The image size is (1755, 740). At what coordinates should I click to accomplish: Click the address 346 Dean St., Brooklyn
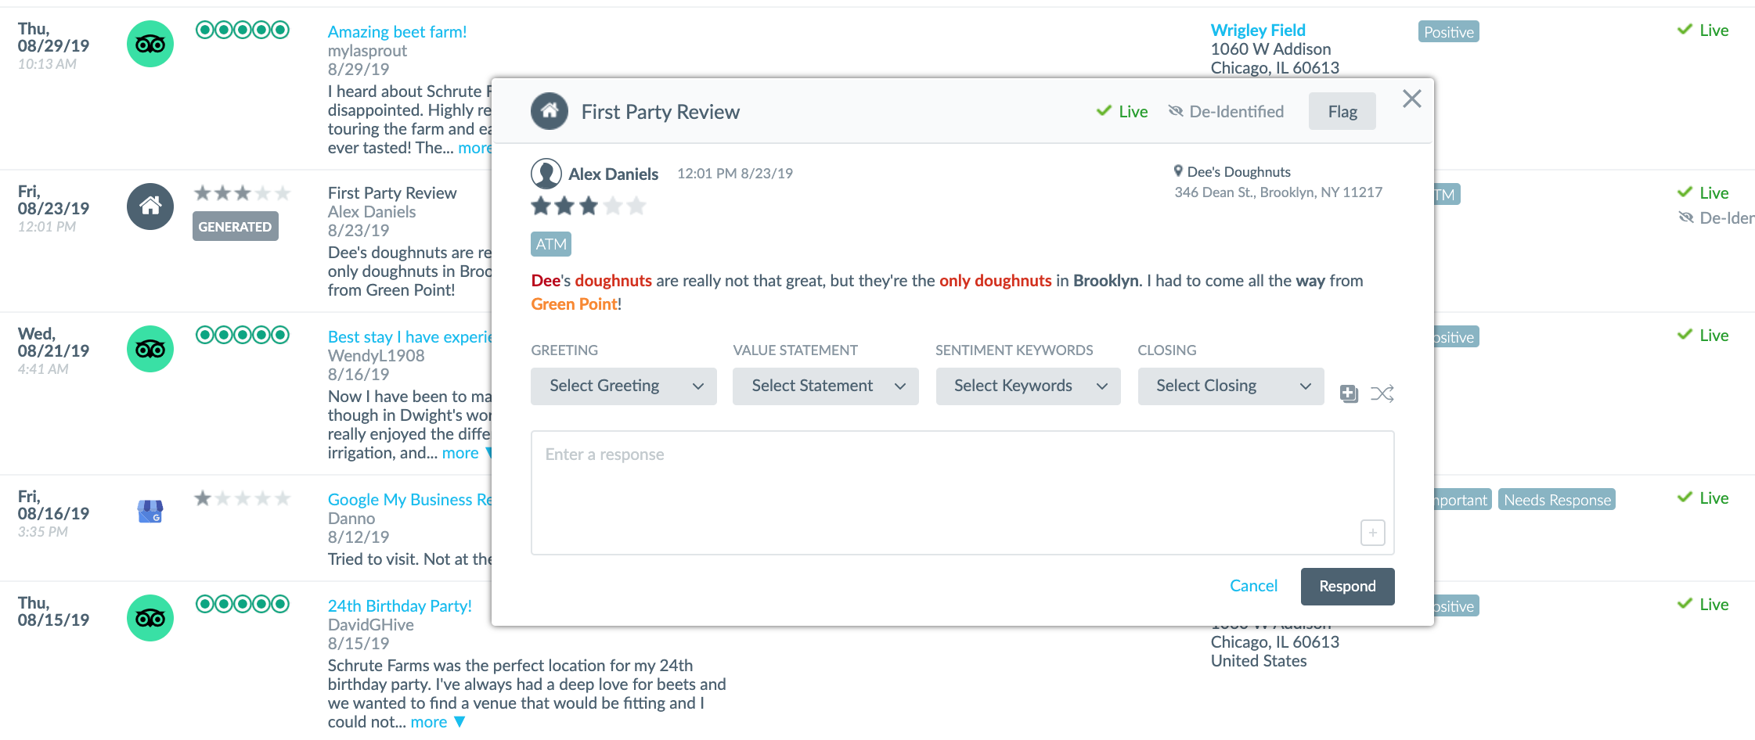[x=1278, y=192]
